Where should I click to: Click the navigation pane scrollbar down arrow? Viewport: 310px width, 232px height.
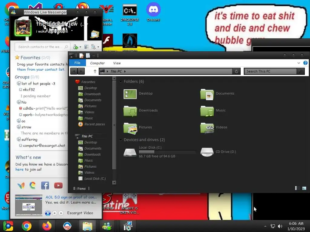pos(114,182)
